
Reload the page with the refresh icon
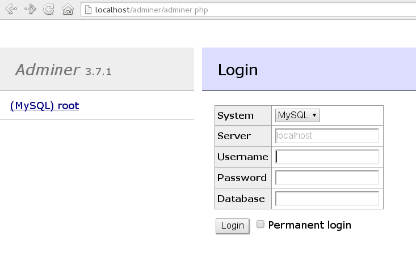tap(49, 9)
